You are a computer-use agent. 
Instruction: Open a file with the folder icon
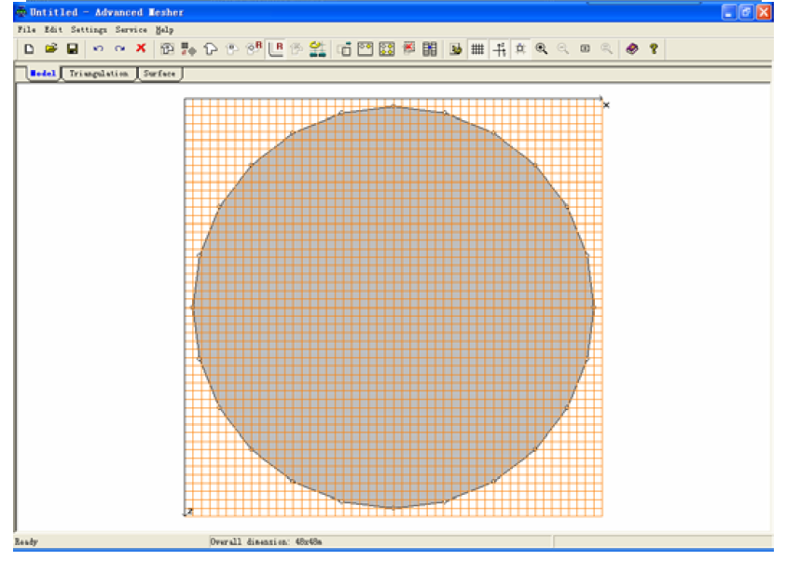[50, 48]
